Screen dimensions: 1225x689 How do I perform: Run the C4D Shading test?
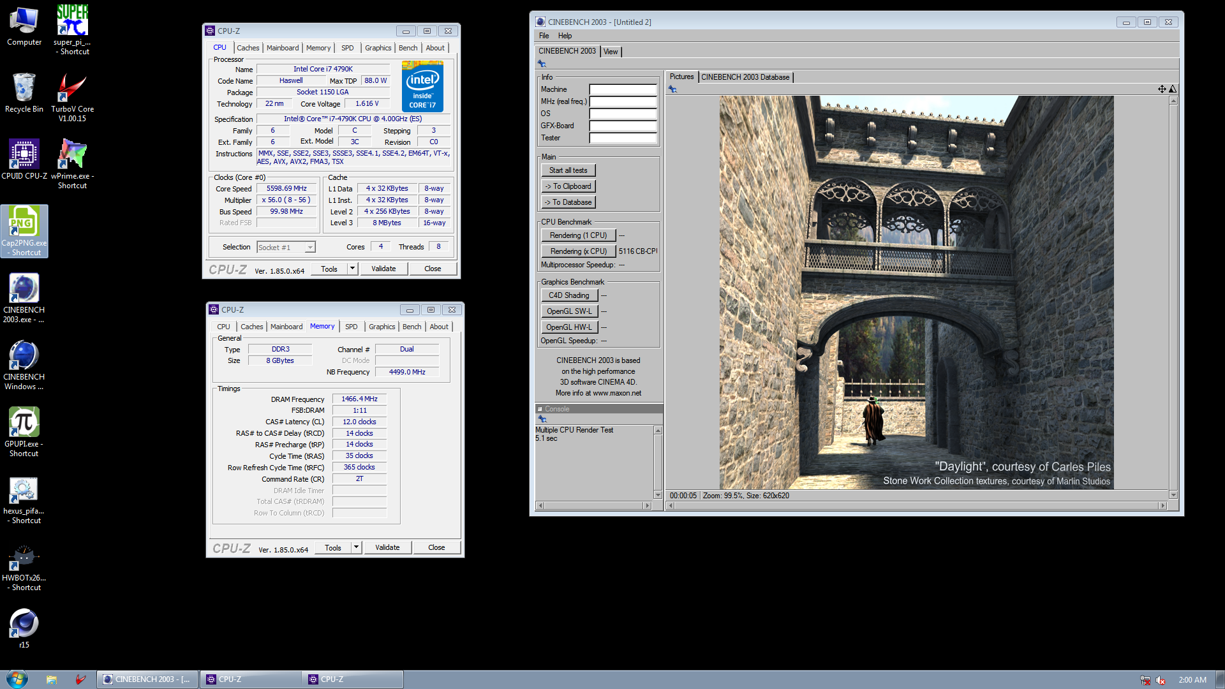569,295
